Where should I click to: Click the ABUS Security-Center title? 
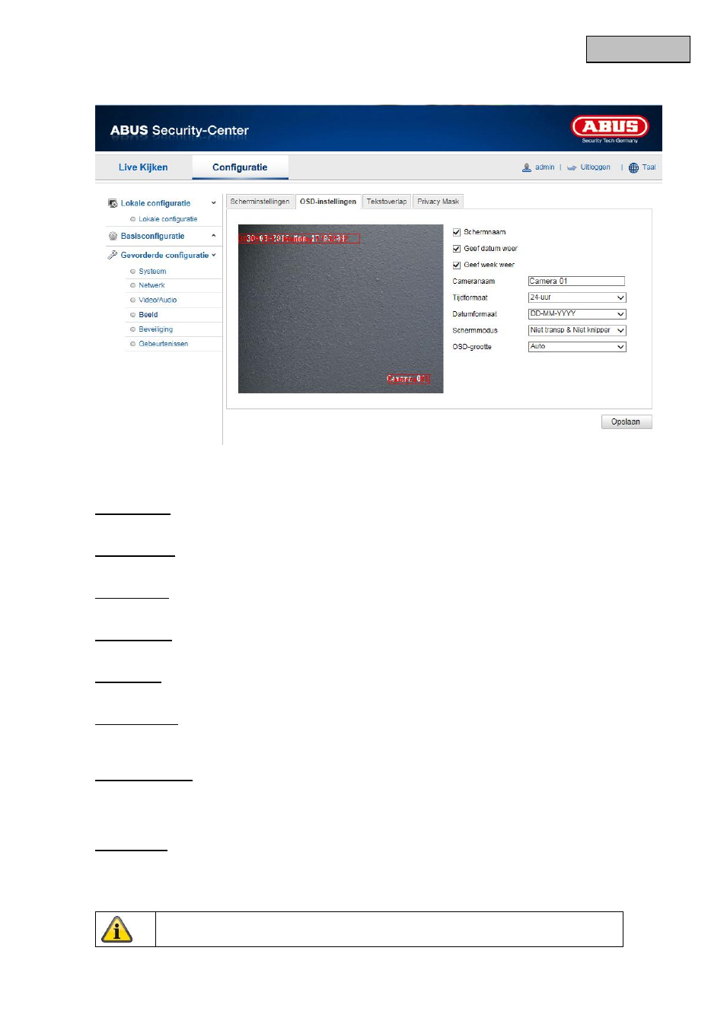click(180, 130)
